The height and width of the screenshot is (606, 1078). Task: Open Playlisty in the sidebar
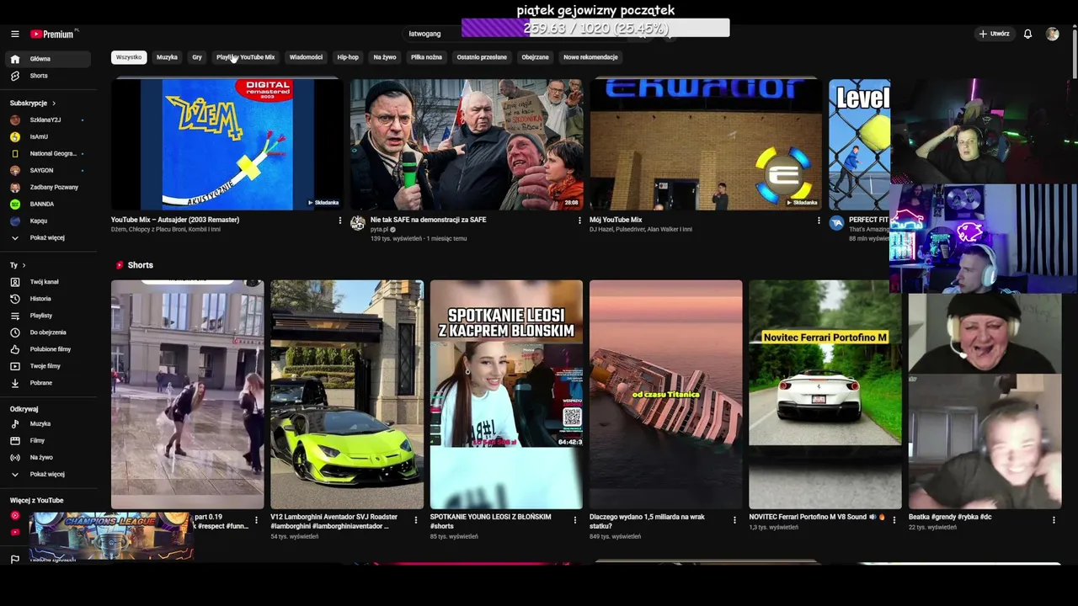(48, 316)
